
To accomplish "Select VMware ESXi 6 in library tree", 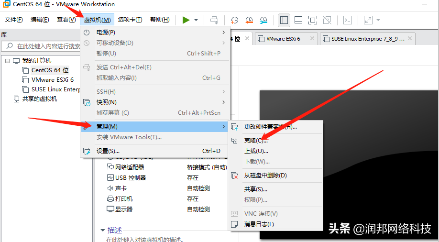I will tap(52, 80).
